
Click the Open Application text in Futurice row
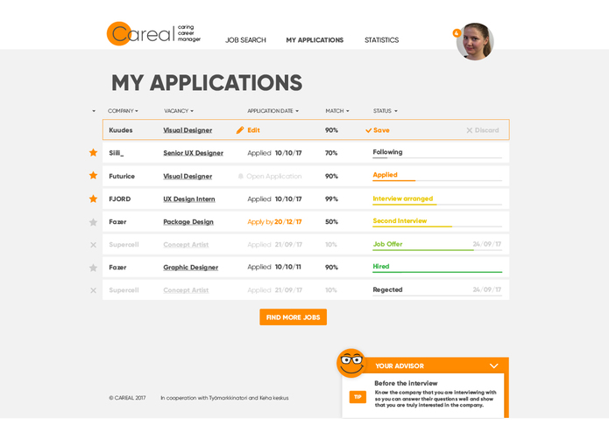pyautogui.click(x=274, y=177)
